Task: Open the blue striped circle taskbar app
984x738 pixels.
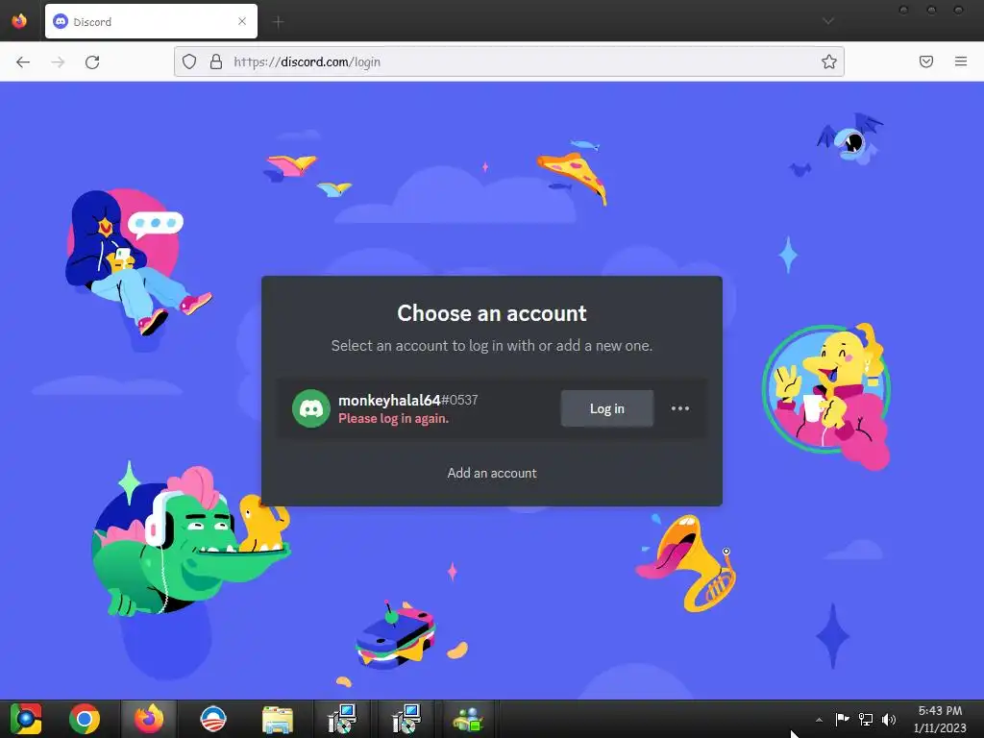Action: click(x=212, y=719)
